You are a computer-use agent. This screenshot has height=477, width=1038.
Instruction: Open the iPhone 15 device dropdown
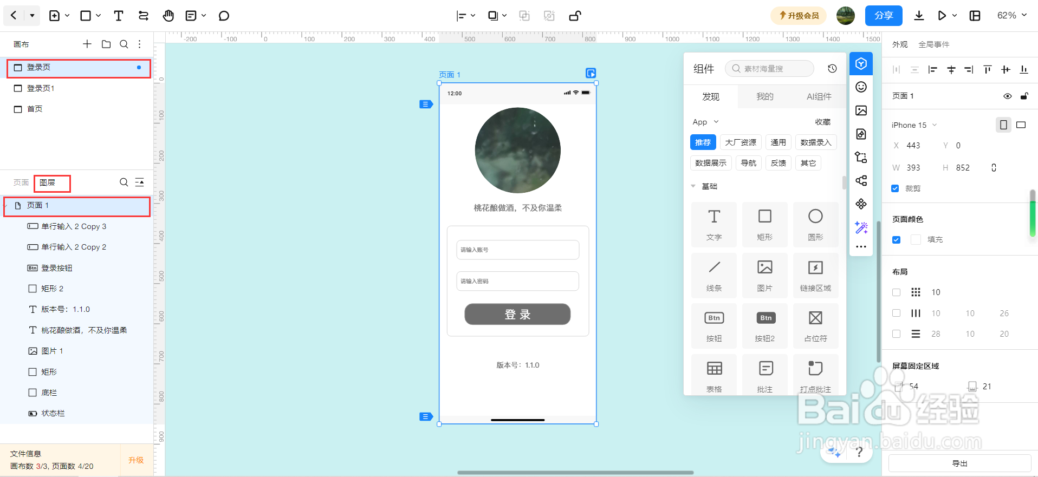pyautogui.click(x=914, y=125)
